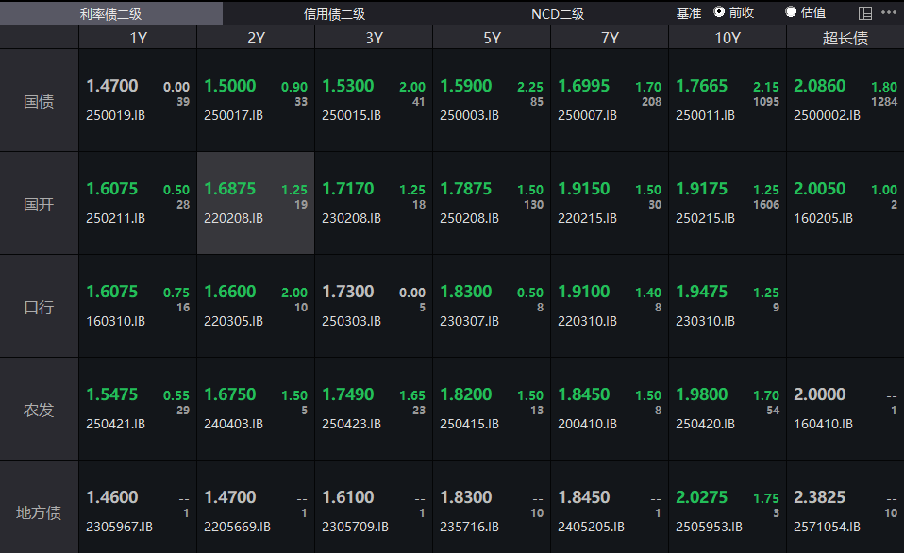Click the 10Y column header
The height and width of the screenshot is (553, 904).
click(x=727, y=38)
